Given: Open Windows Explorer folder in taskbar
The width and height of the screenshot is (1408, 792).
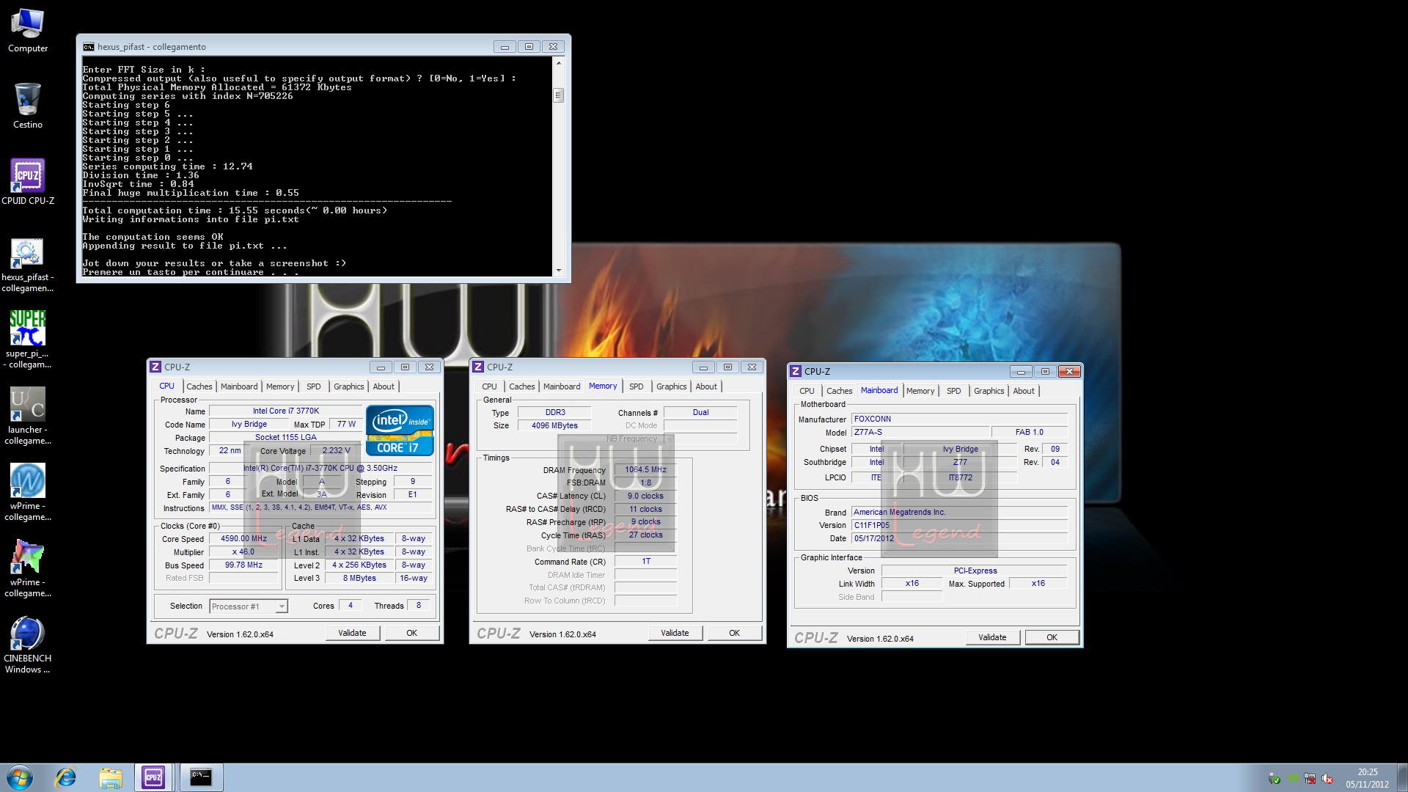Looking at the screenshot, I should tap(111, 777).
